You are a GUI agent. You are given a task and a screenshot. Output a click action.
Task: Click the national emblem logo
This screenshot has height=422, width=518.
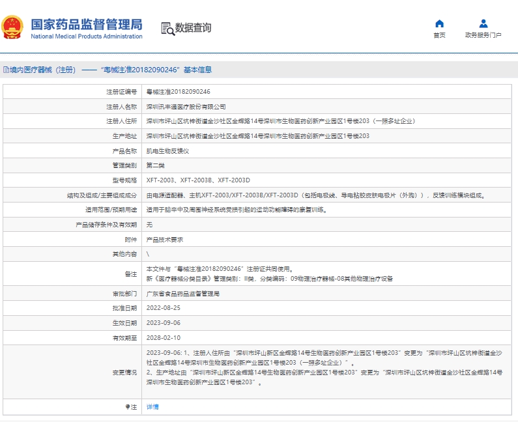12,28
